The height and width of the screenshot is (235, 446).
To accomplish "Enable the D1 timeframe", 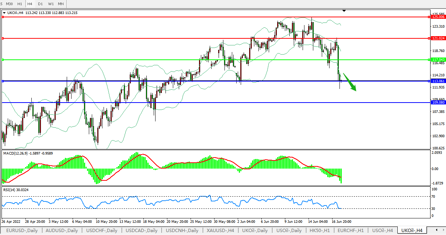I will (x=40, y=4).
